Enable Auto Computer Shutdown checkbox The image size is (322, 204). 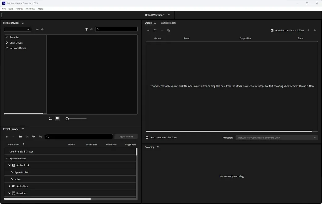point(147,137)
